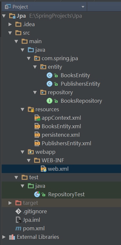Expand External Libraries node arrow
The image size is (121, 245).
tap(4, 237)
